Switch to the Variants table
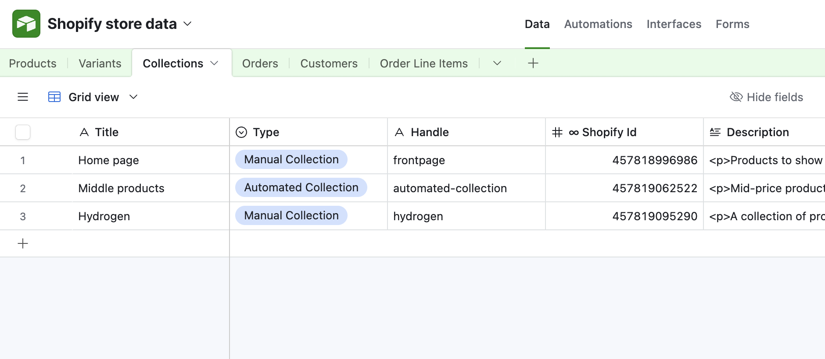This screenshot has width=825, height=359. [x=100, y=63]
